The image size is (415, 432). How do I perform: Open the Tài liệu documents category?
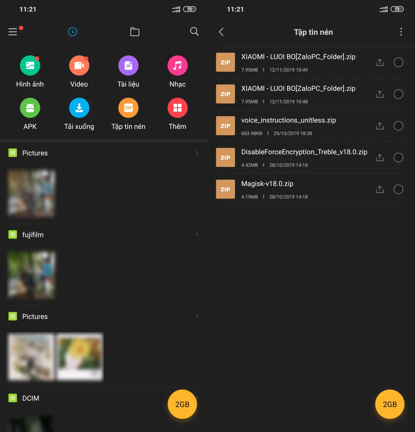point(128,66)
